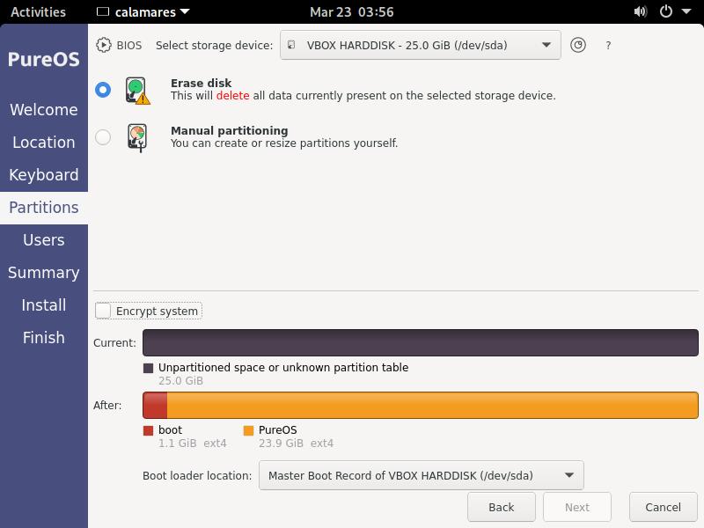This screenshot has height=528, width=704.
Task: Click the orange PureOS partition bar
Action: click(x=431, y=405)
